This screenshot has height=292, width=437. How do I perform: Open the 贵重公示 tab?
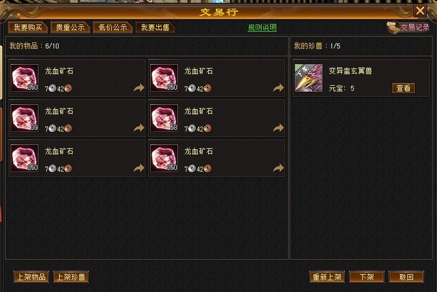click(70, 28)
